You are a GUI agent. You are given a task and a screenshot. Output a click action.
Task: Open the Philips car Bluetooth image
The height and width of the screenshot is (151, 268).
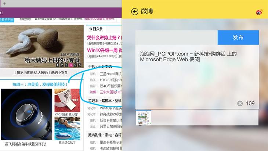click(26, 114)
